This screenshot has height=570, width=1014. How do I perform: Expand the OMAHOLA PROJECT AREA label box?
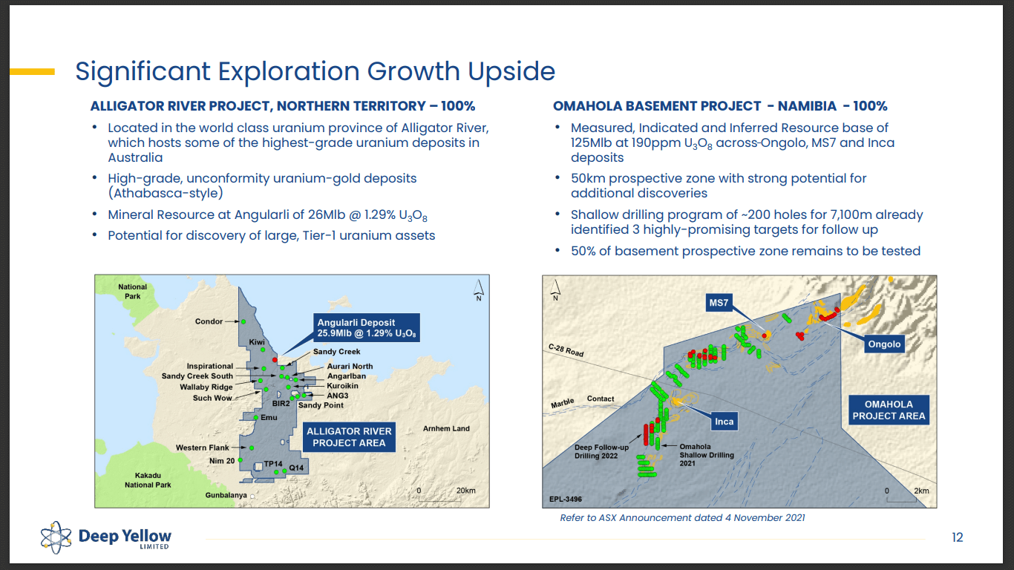pos(889,409)
